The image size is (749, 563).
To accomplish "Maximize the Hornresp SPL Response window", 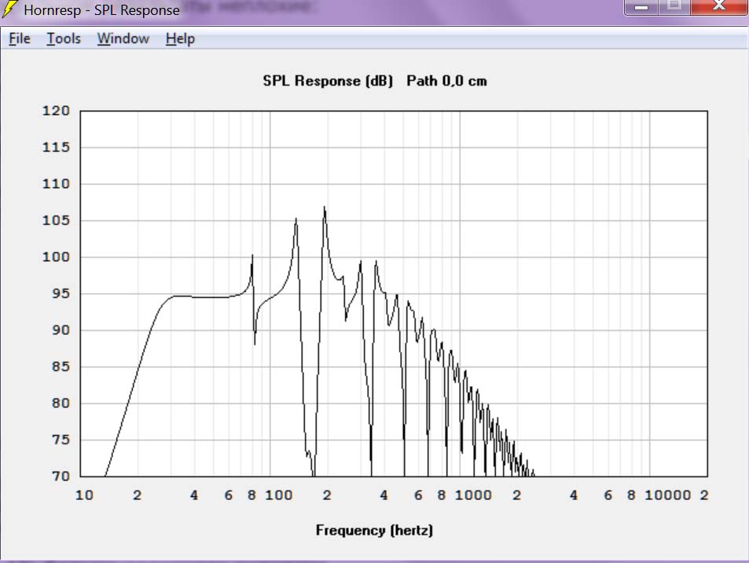I will [674, 7].
